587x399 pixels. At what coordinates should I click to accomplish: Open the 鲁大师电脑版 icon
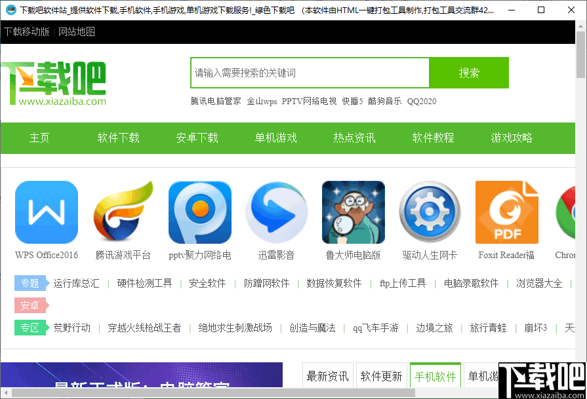tap(353, 212)
